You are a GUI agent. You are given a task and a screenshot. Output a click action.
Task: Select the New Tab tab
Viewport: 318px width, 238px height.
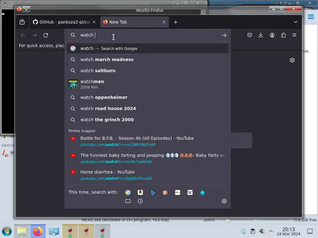[x=134, y=22]
